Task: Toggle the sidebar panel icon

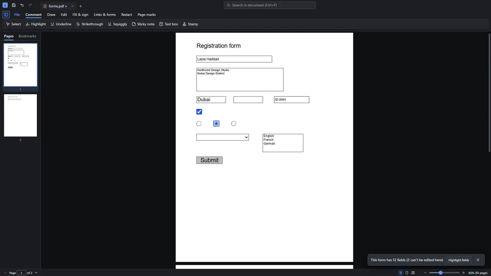Action: [x=6, y=15]
